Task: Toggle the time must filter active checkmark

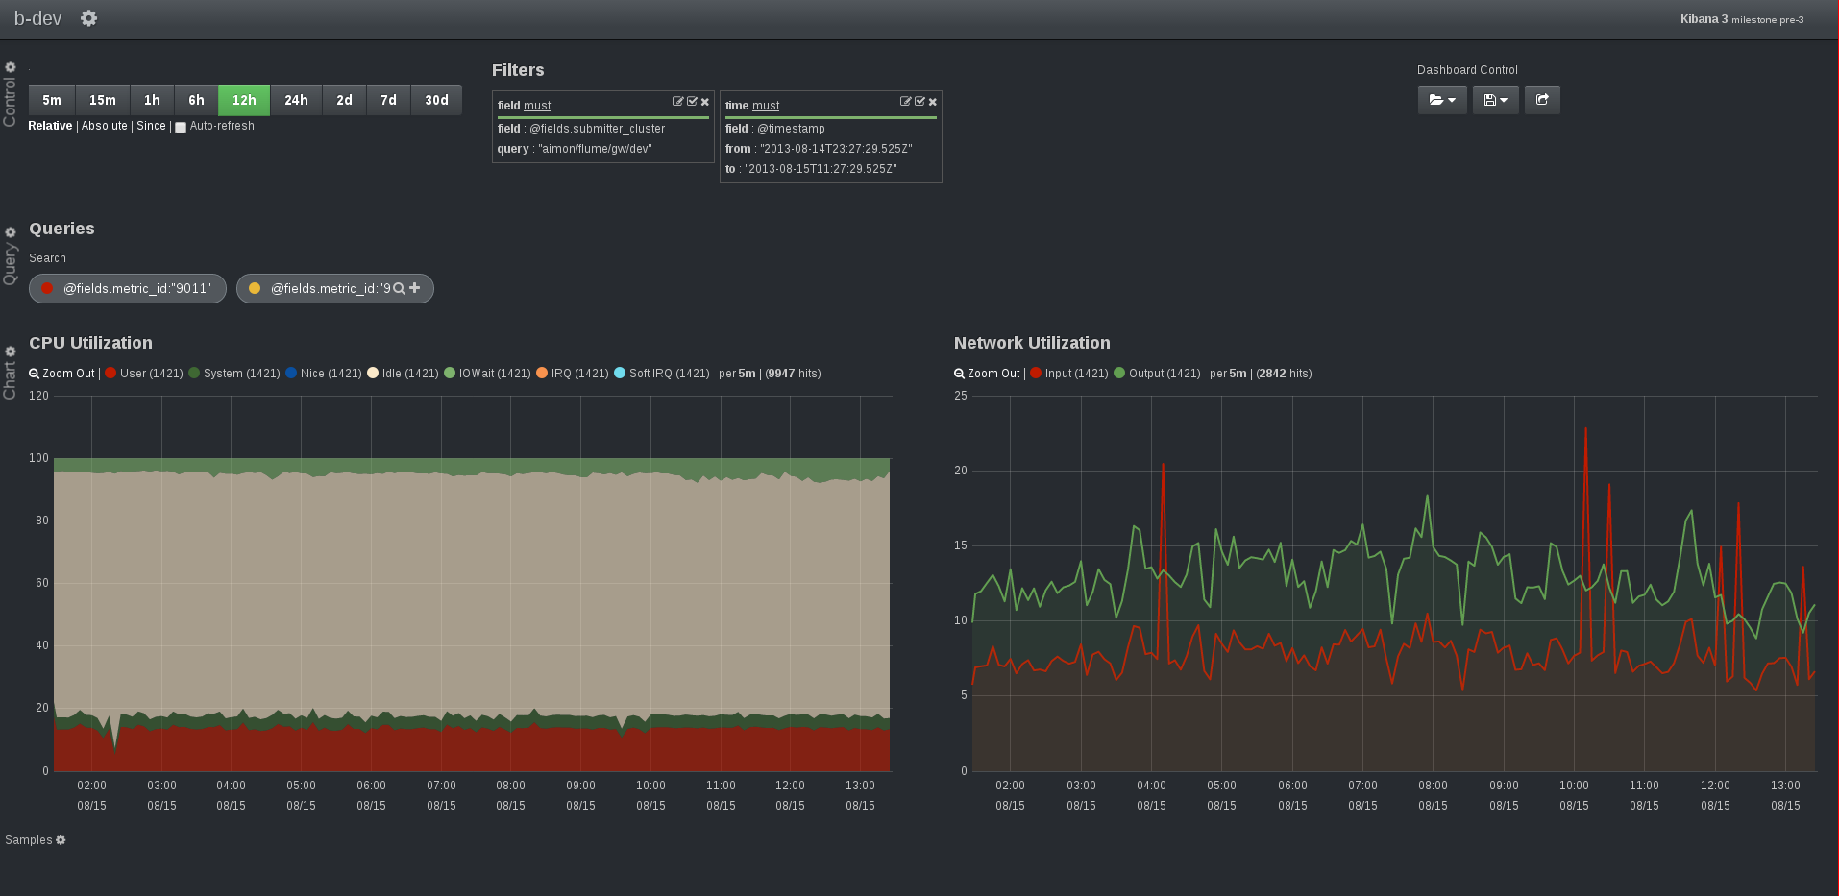Action: pyautogui.click(x=919, y=102)
